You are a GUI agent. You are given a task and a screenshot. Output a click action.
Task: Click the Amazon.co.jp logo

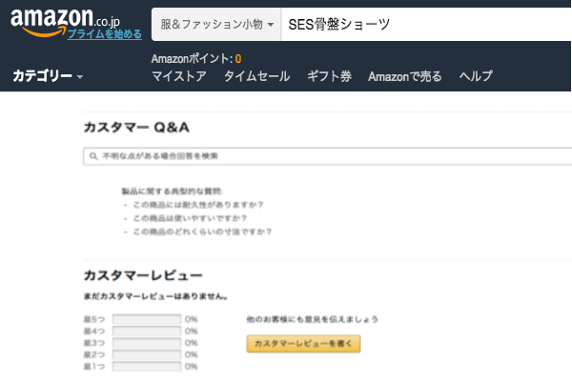click(x=65, y=22)
